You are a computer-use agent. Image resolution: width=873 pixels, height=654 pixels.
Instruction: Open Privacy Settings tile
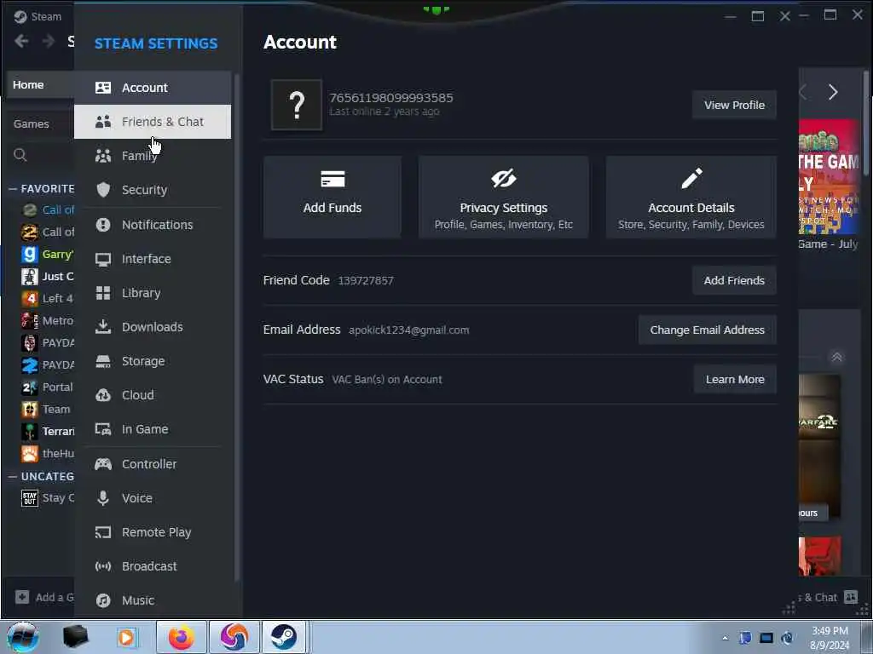(x=503, y=197)
